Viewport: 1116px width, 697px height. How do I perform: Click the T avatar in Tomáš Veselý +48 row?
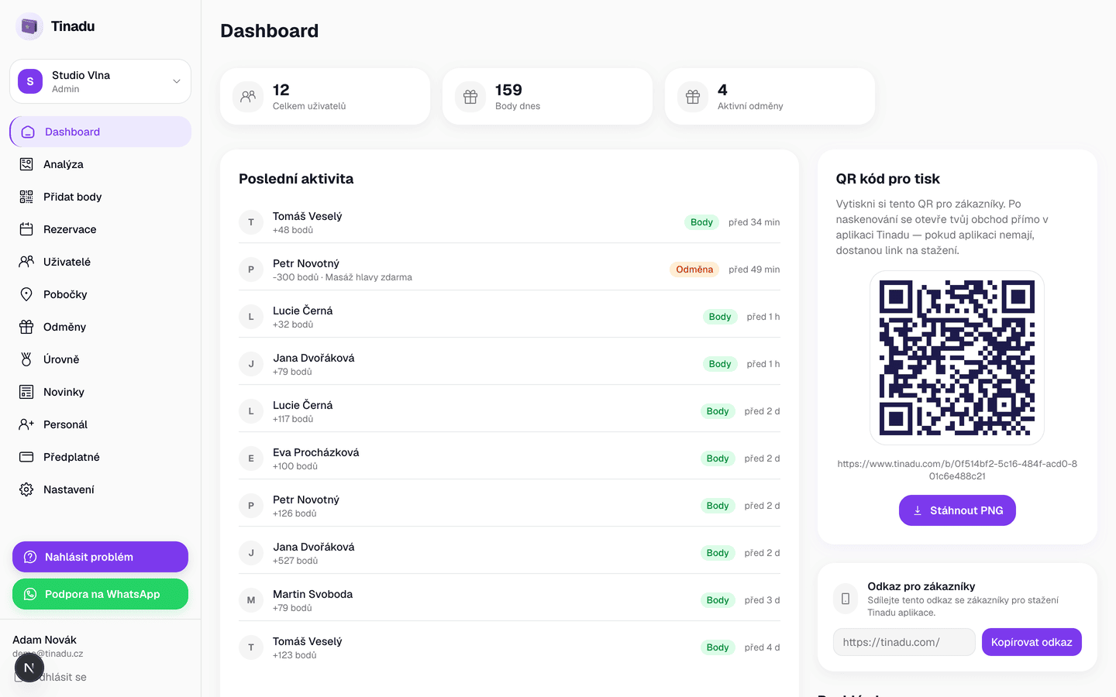point(251,222)
